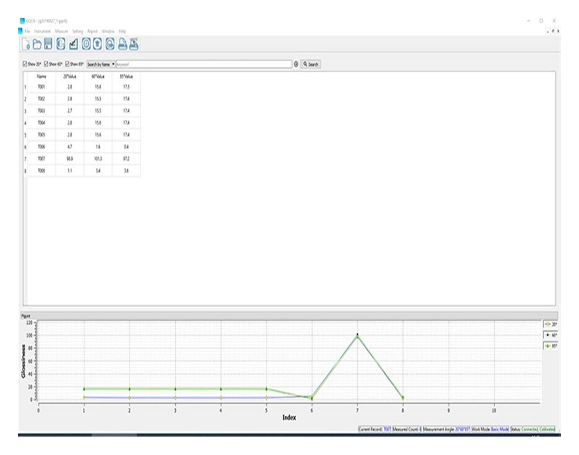Click the Work Mode Basic Mode status entry
The height and width of the screenshot is (455, 579).
(490, 429)
